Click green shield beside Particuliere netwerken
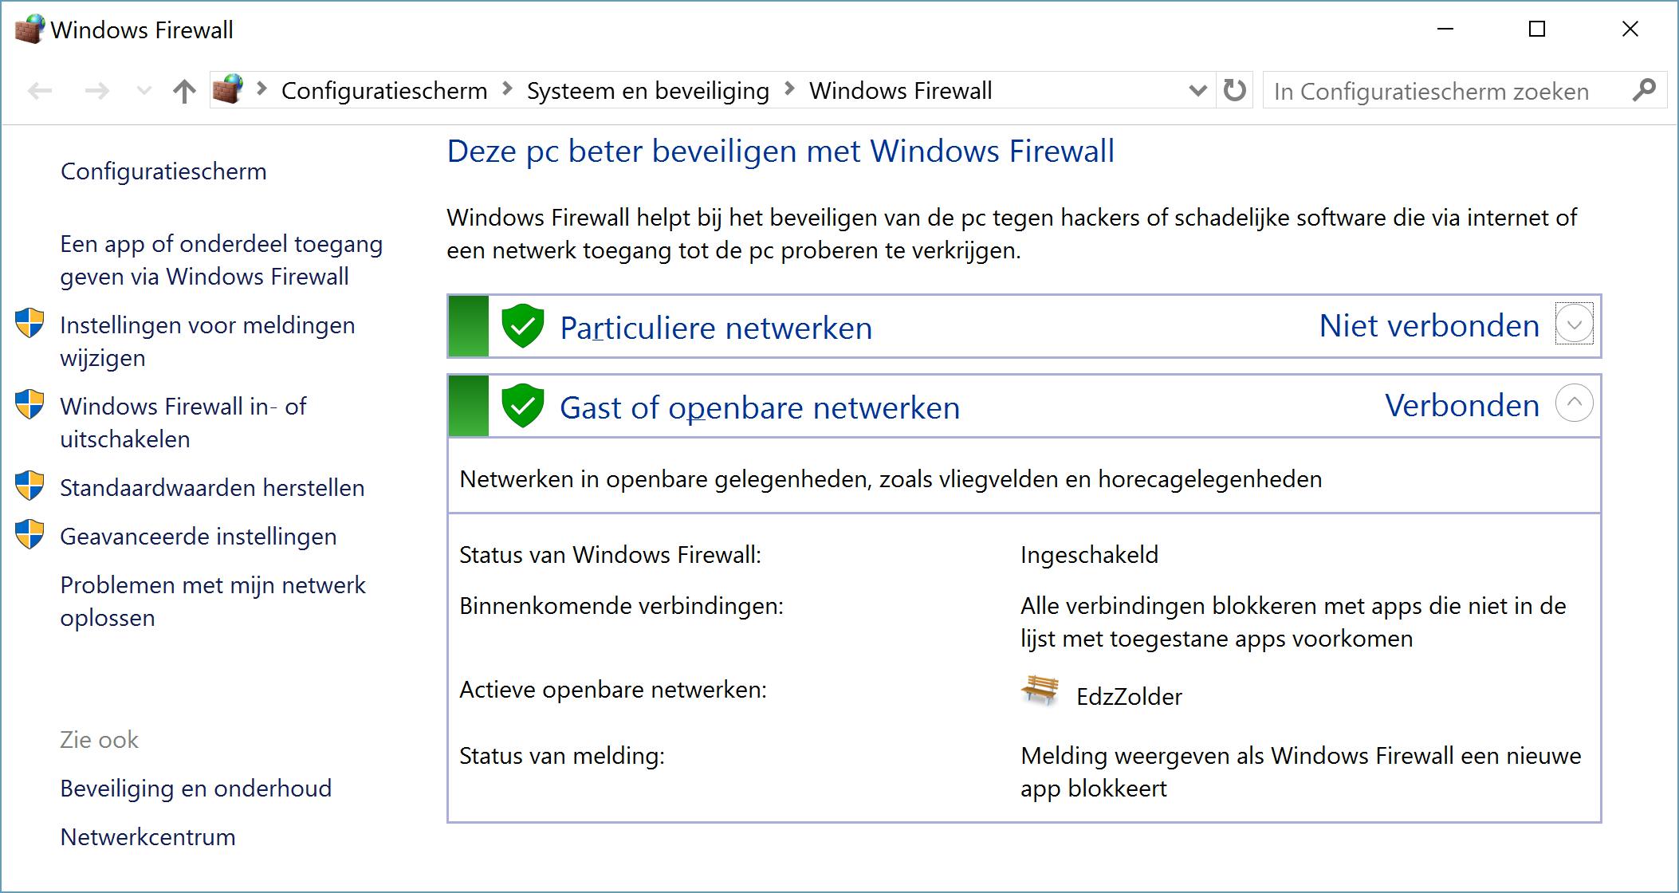This screenshot has height=893, width=1679. pos(522,326)
